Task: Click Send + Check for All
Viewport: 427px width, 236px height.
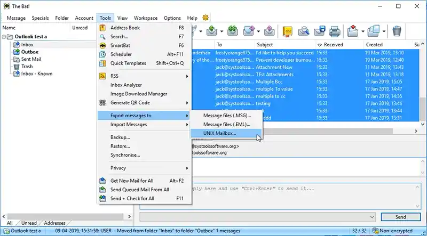Action: [145, 199]
